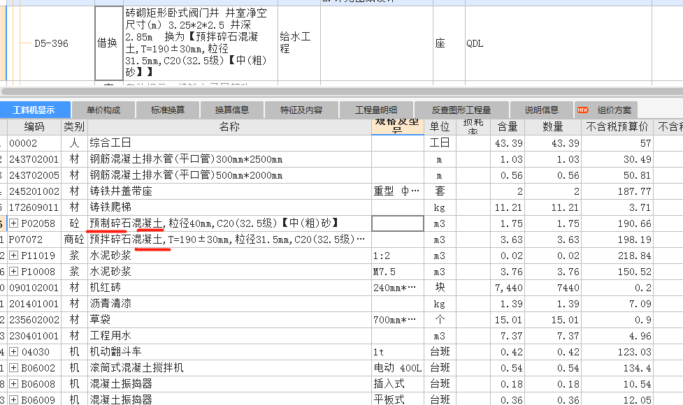
Task: Select the 铸铁井盖带座 name cell
Action: point(229,191)
